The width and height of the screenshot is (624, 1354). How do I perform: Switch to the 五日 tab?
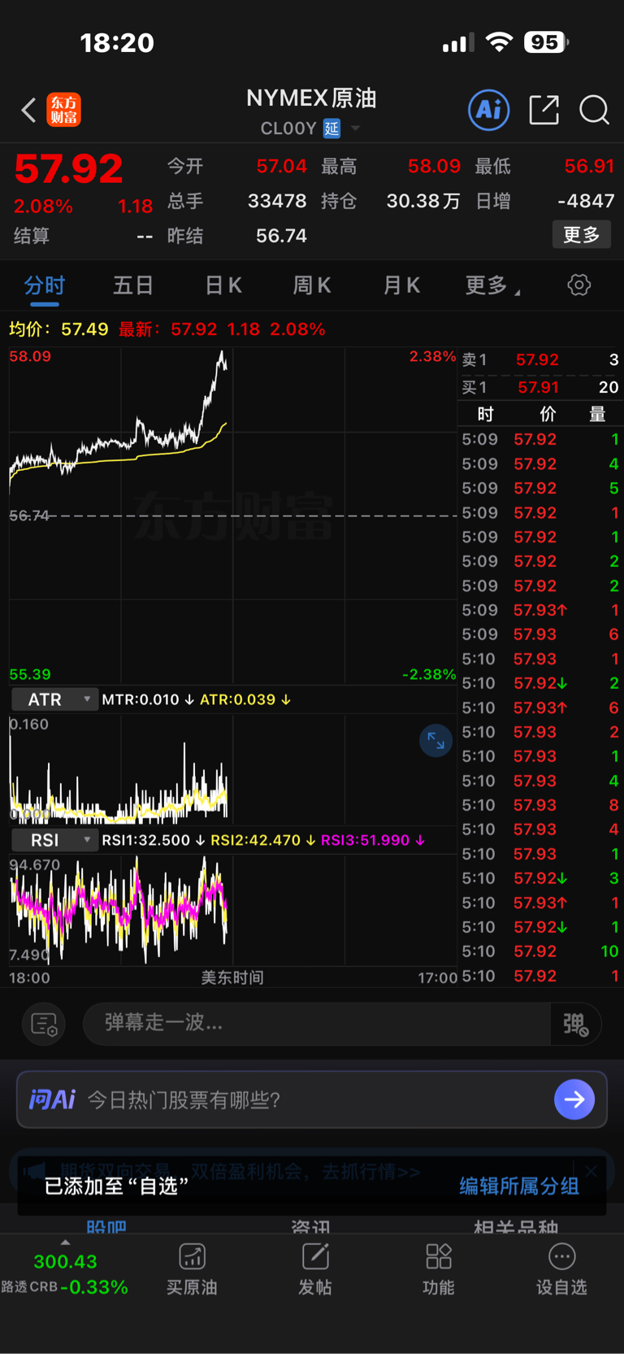[x=133, y=285]
